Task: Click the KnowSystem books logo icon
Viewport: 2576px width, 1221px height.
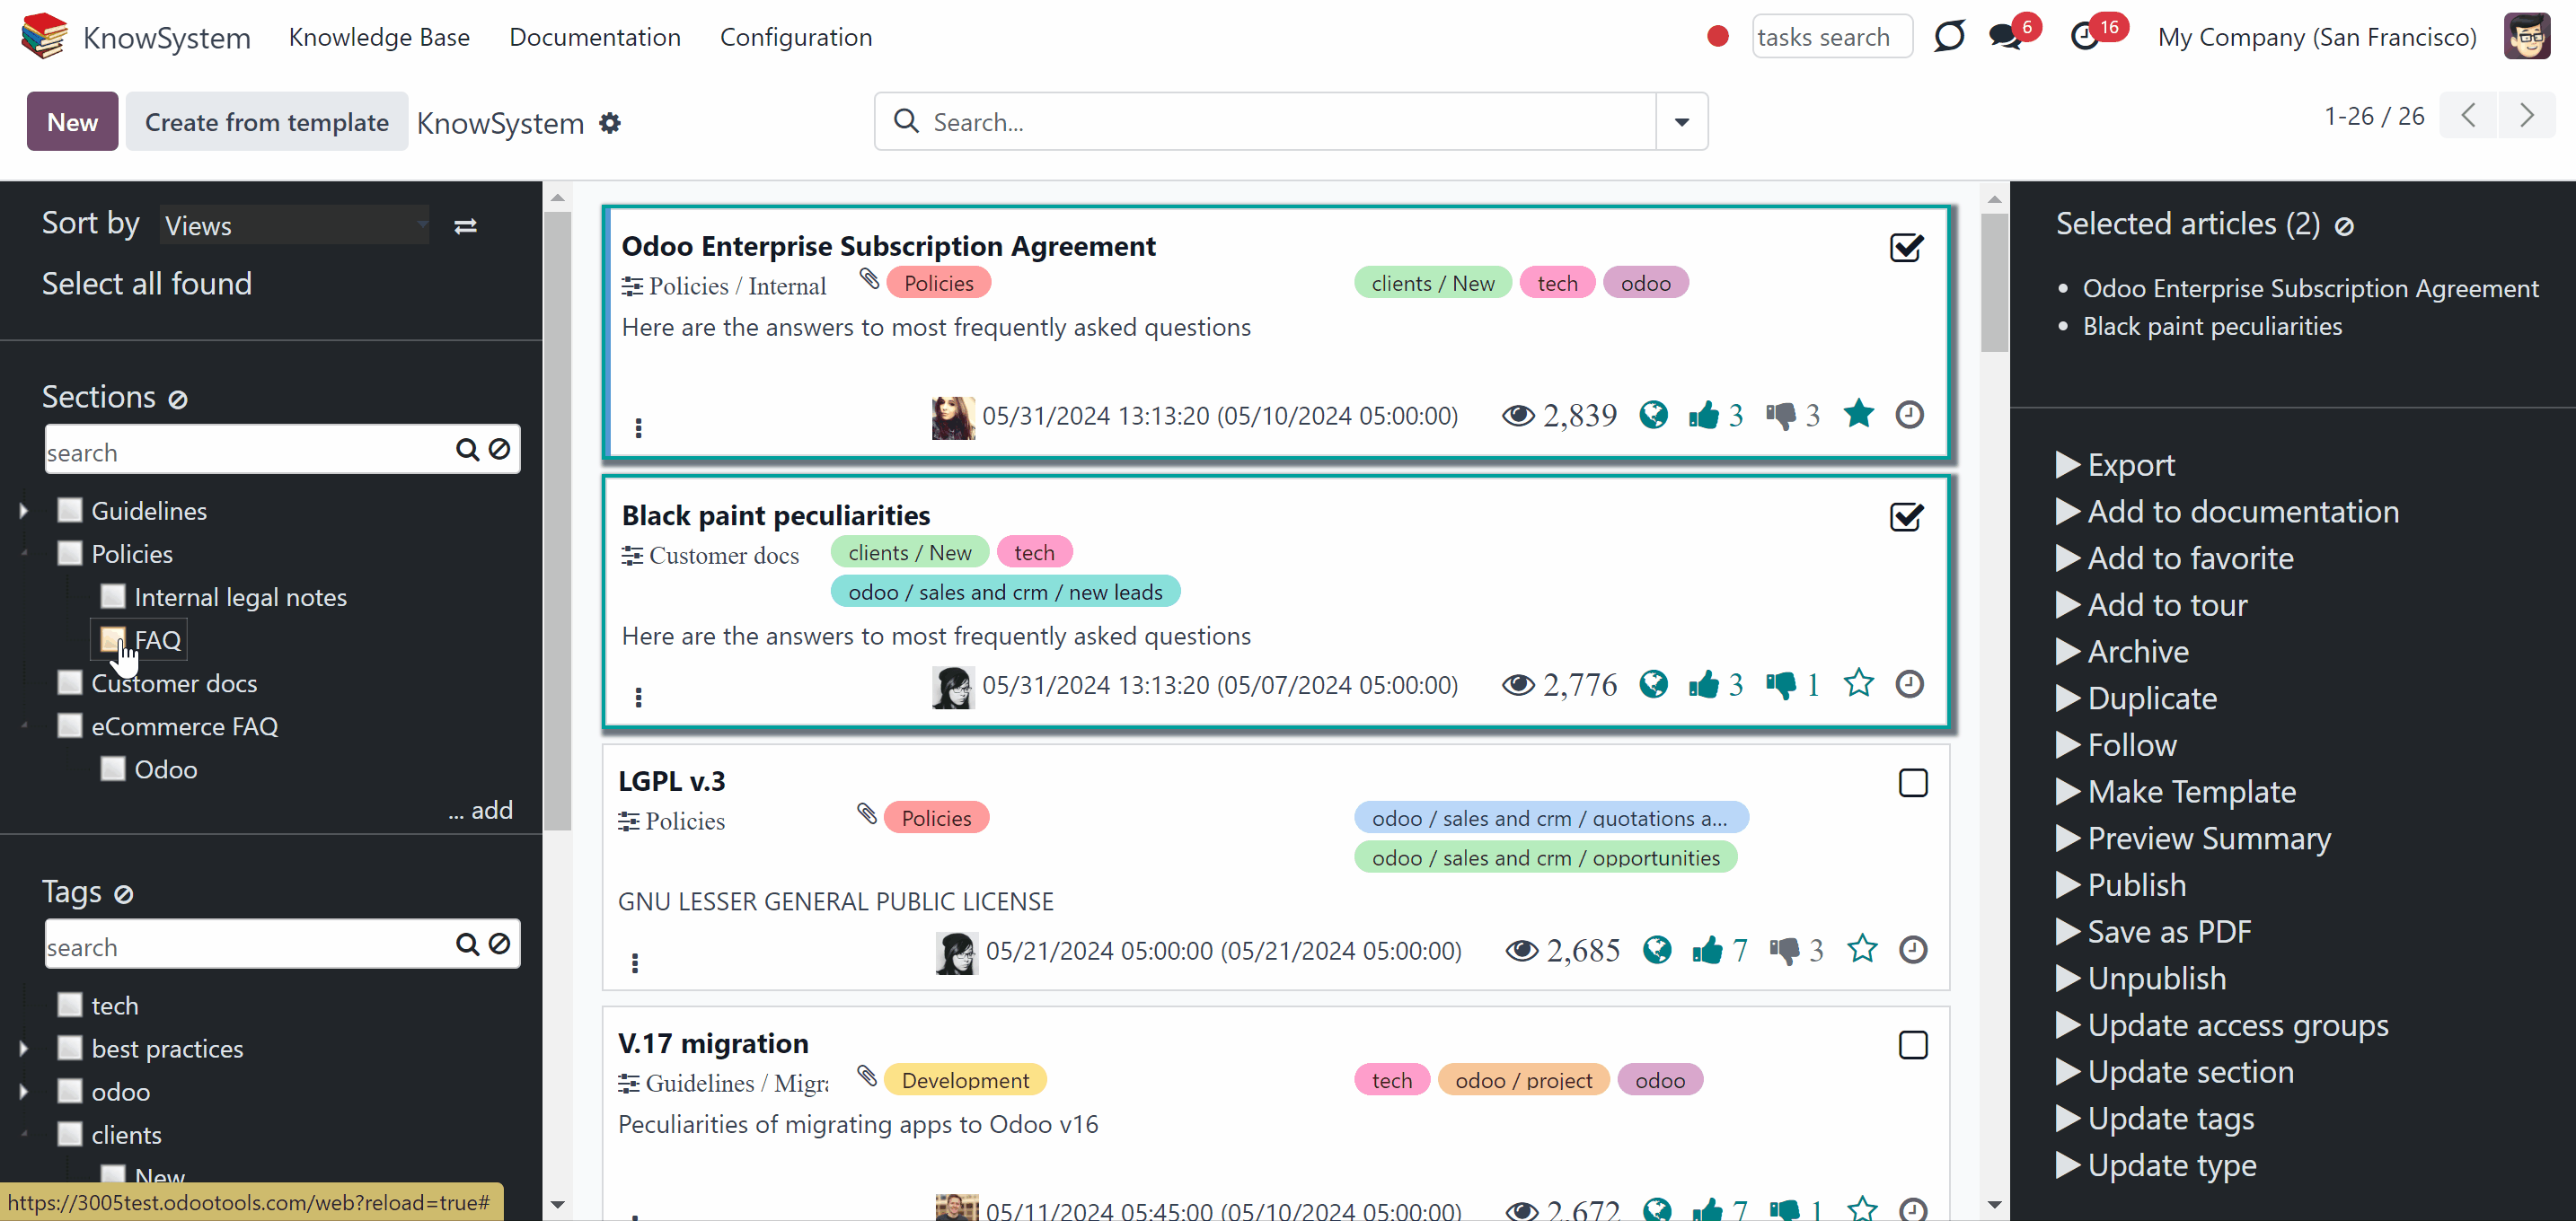Action: coord(45,37)
